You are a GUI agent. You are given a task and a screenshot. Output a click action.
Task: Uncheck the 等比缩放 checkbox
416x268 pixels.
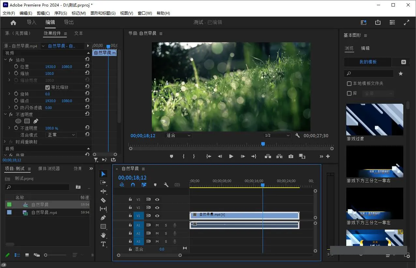coord(48,87)
